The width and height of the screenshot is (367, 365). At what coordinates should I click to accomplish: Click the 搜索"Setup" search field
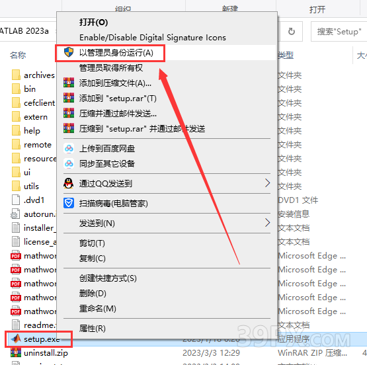[x=339, y=31]
